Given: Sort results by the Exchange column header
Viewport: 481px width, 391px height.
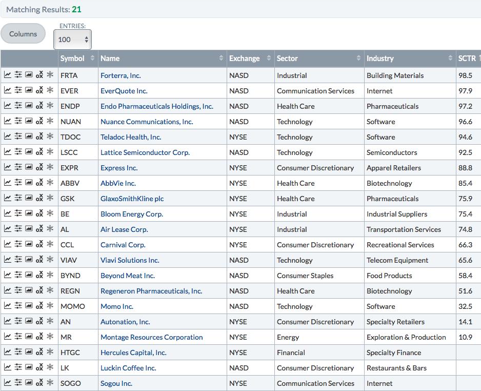Looking at the screenshot, I should pyautogui.click(x=249, y=58).
